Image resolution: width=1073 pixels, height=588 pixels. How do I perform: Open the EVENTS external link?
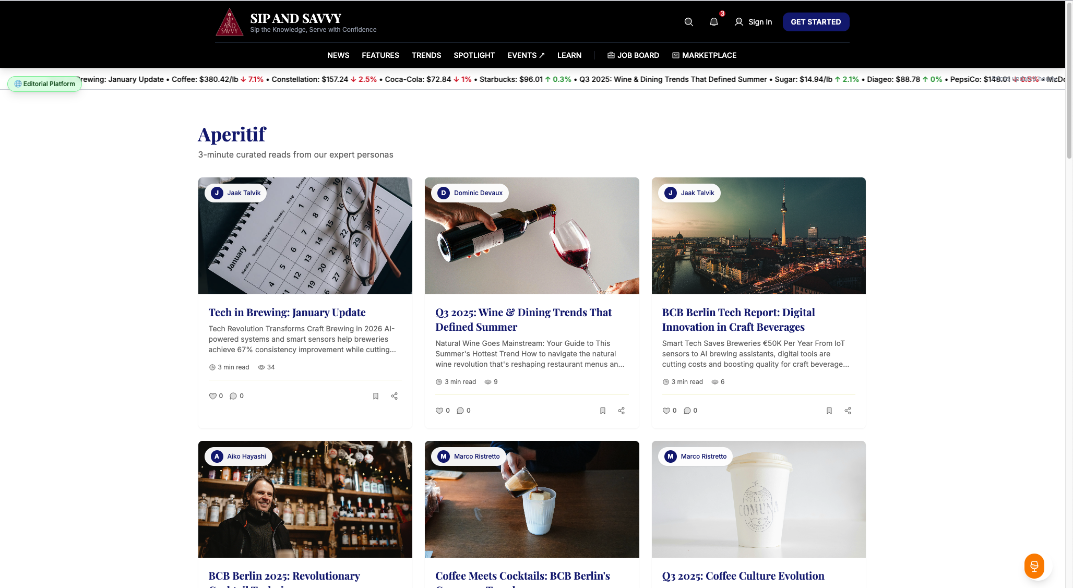[x=525, y=55]
